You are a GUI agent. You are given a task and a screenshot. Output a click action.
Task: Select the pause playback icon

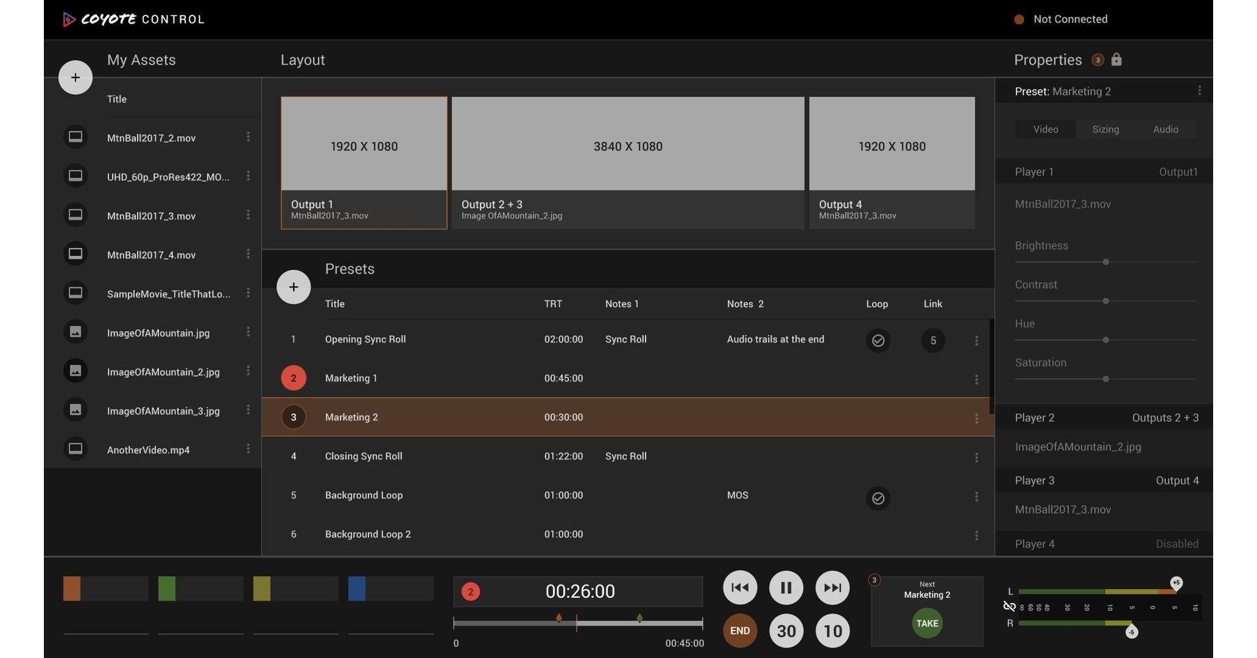coord(786,587)
